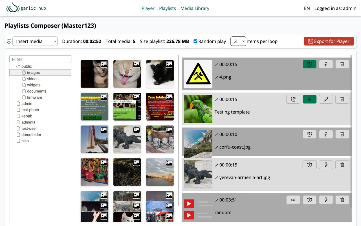Open the adminR folder in the tree
The height and width of the screenshot is (226, 361).
28,122
